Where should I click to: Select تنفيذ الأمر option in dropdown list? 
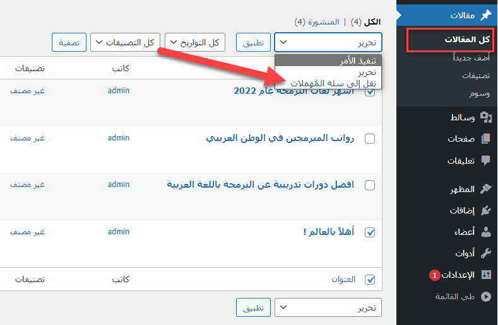pos(328,60)
